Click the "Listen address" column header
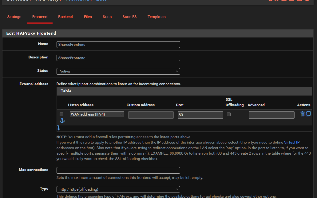This screenshot has width=317, height=198. click(81, 105)
